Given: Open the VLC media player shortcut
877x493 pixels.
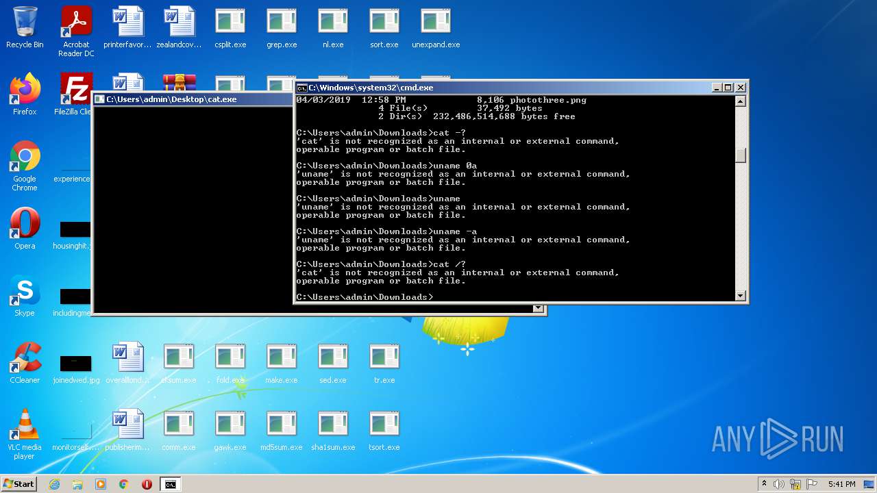Looking at the screenshot, I should [25, 434].
